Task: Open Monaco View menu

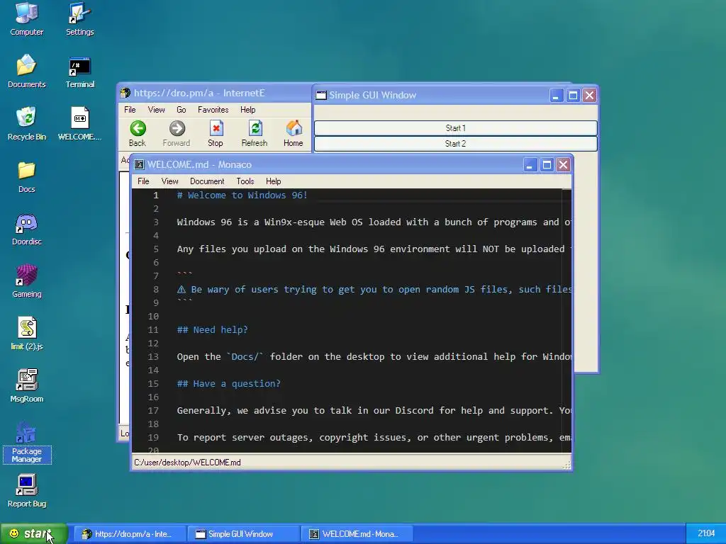Action: tap(170, 181)
